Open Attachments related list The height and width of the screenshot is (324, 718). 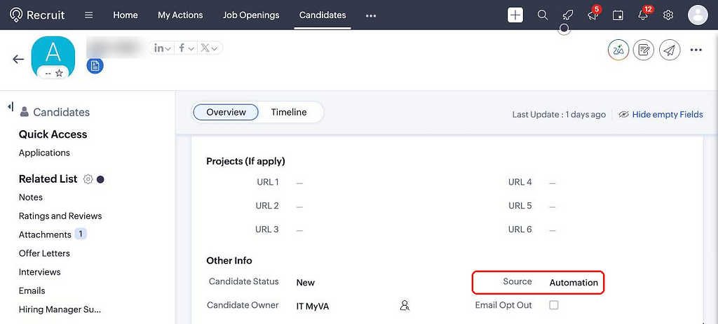click(45, 234)
